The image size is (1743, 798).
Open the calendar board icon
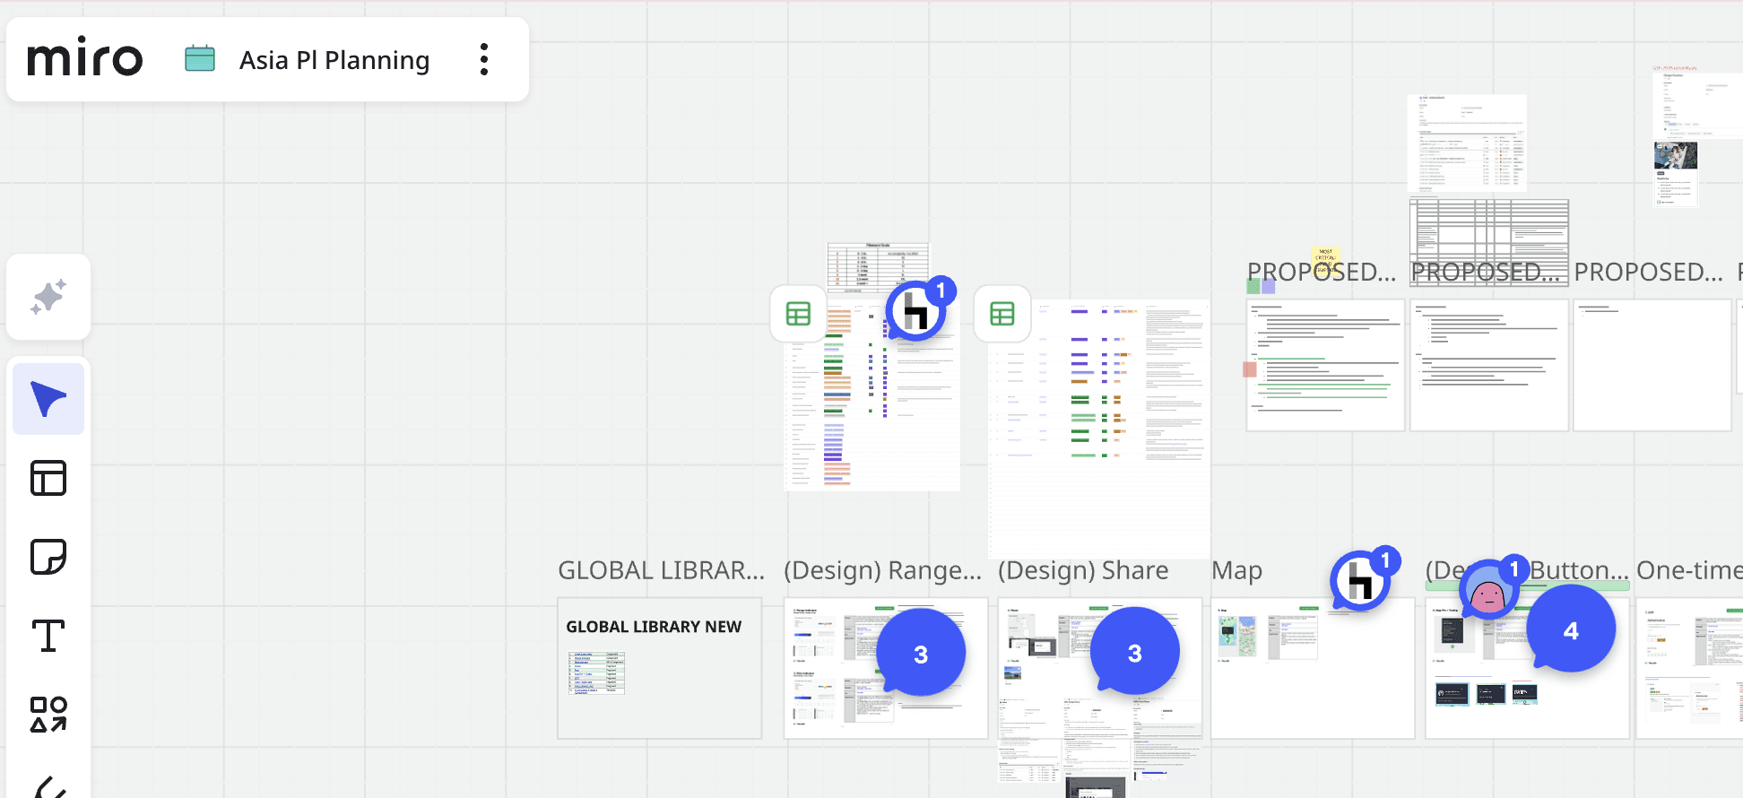tap(200, 59)
